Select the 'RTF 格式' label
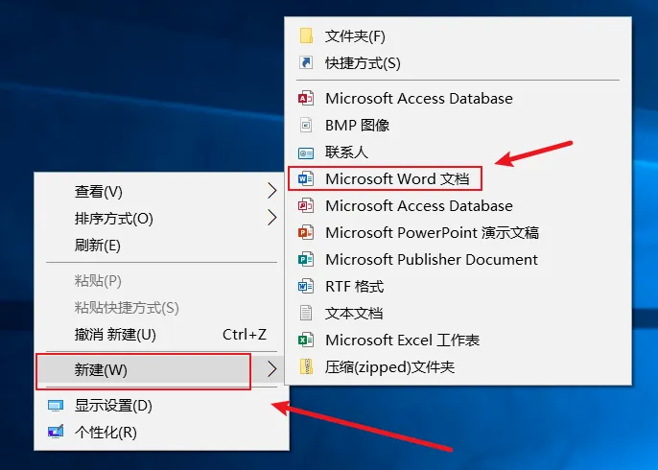Screen dimensions: 658x470 [x=354, y=286]
